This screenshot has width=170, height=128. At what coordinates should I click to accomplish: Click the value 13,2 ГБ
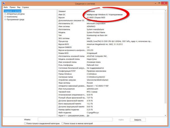[x=90, y=104]
